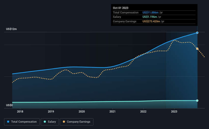
Task: Click the teal Salary data point marker
Action: click(x=197, y=101)
